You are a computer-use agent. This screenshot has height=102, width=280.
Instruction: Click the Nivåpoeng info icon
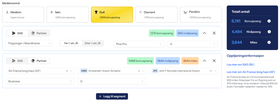pyautogui.click(x=269, y=32)
